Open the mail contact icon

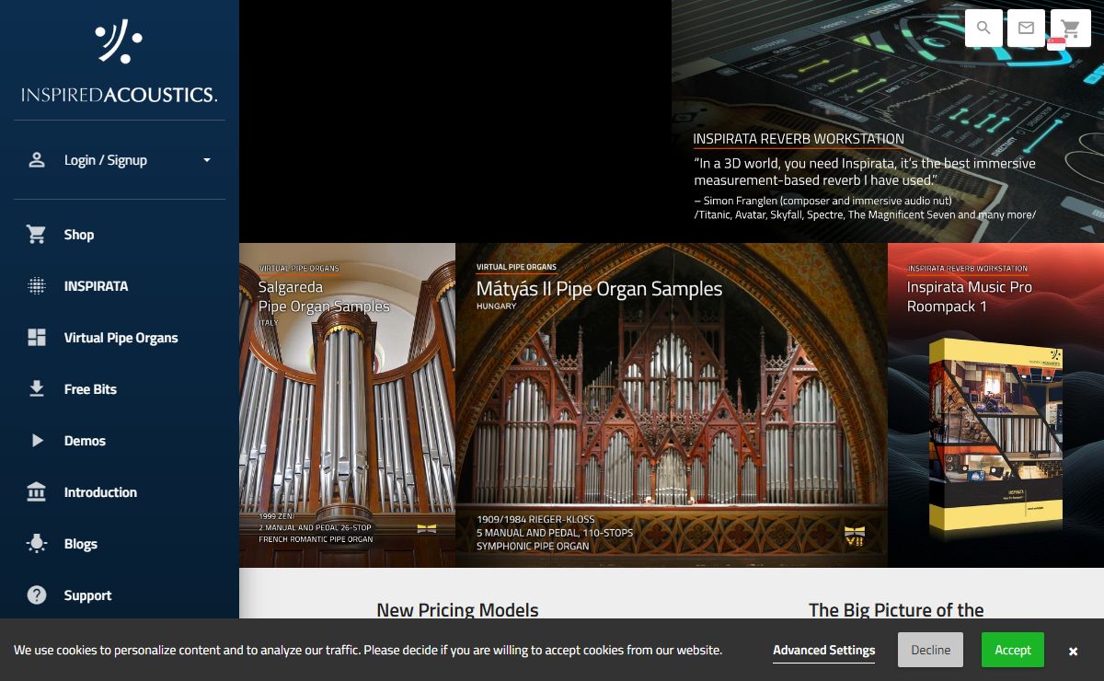pos(1026,29)
